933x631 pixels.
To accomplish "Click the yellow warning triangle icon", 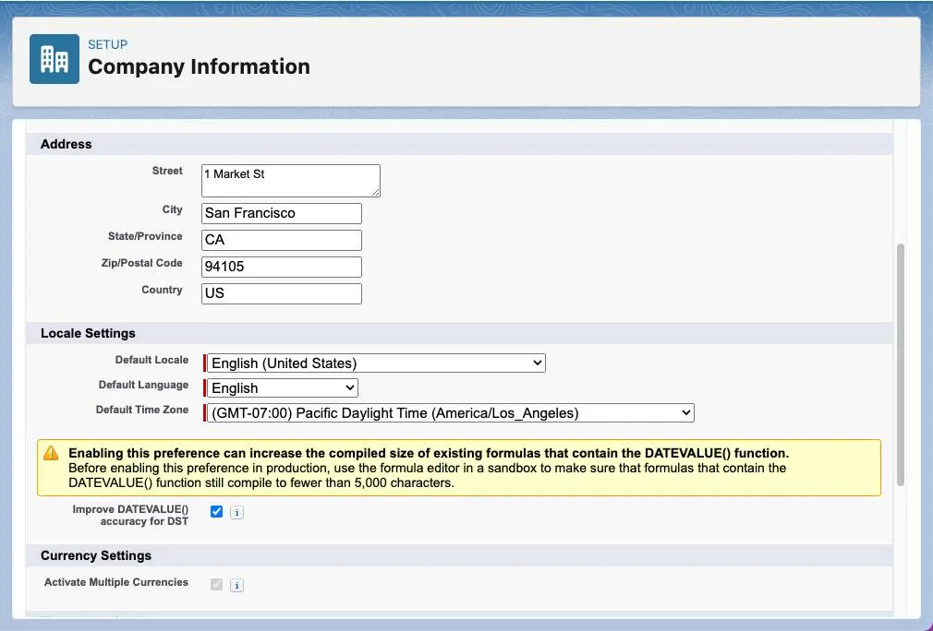I will 51,453.
